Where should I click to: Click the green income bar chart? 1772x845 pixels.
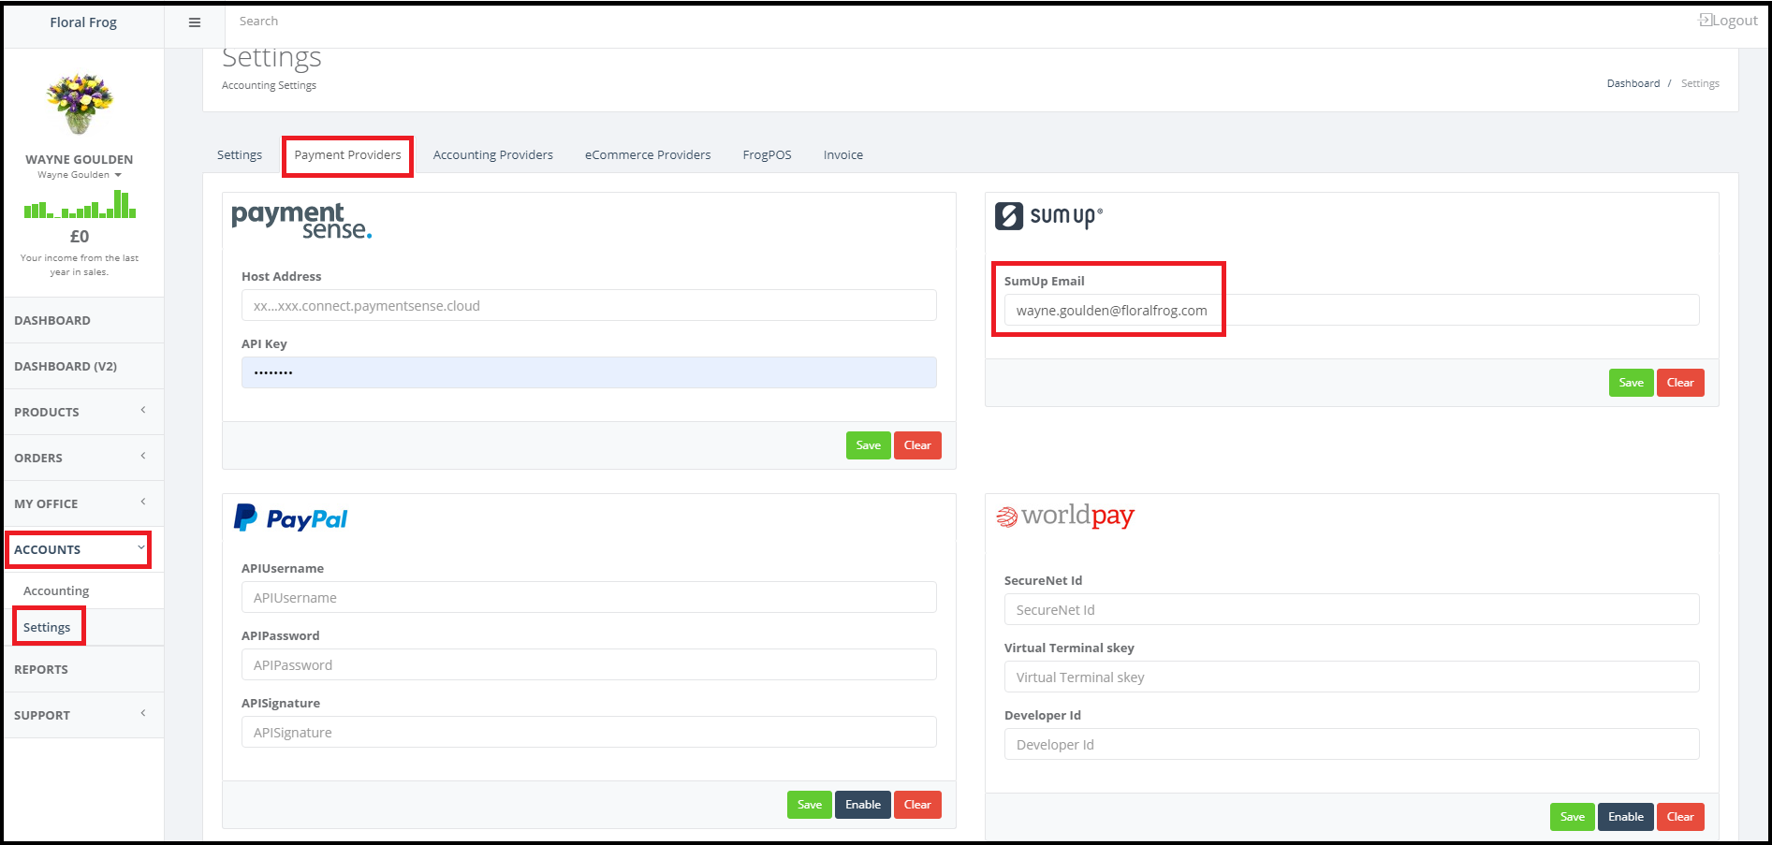click(x=81, y=207)
